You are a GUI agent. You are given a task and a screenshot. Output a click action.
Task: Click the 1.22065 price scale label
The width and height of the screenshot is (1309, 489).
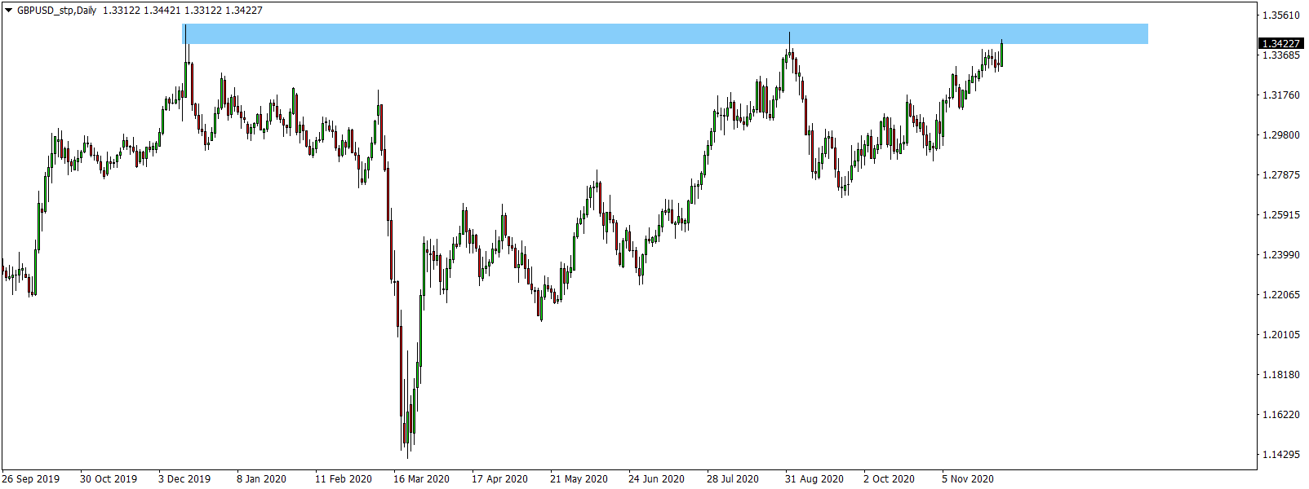[1280, 295]
